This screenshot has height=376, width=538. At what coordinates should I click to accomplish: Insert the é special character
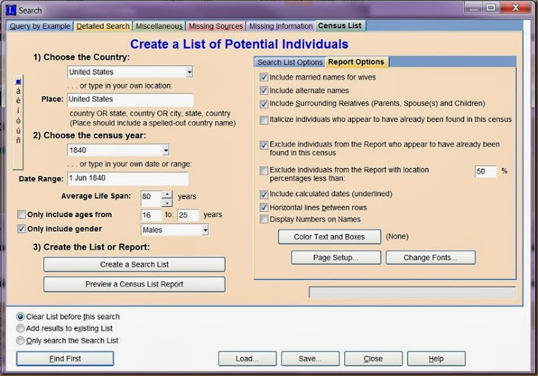point(18,101)
